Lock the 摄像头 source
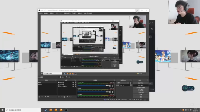The image size is (200, 112). pos(76,82)
